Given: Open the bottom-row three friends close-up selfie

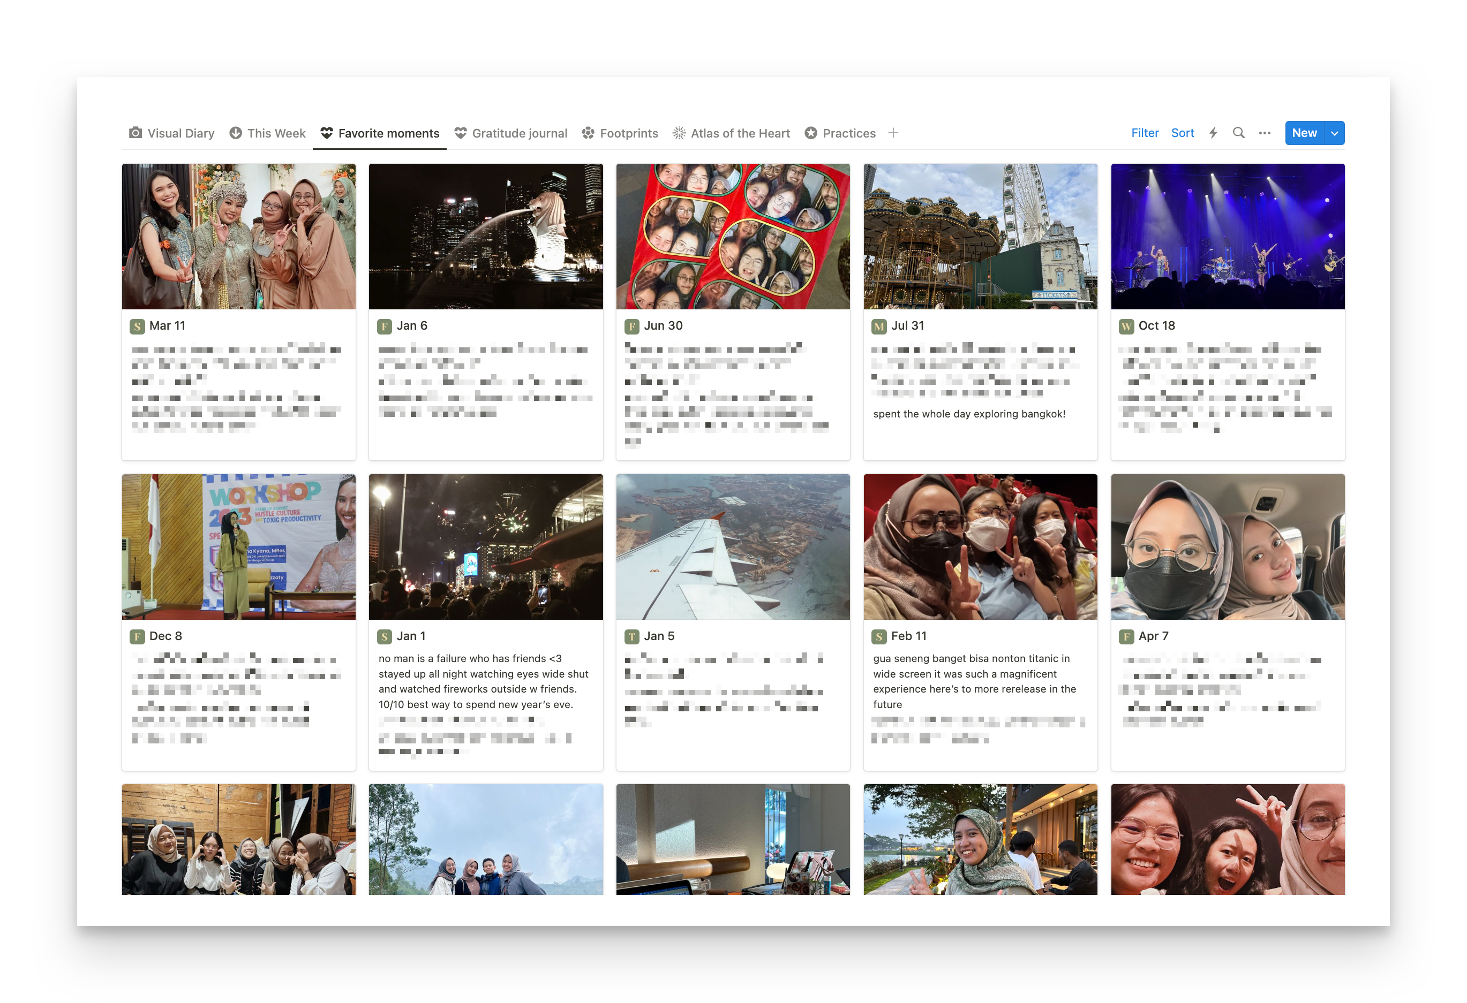Looking at the screenshot, I should coord(1228,839).
